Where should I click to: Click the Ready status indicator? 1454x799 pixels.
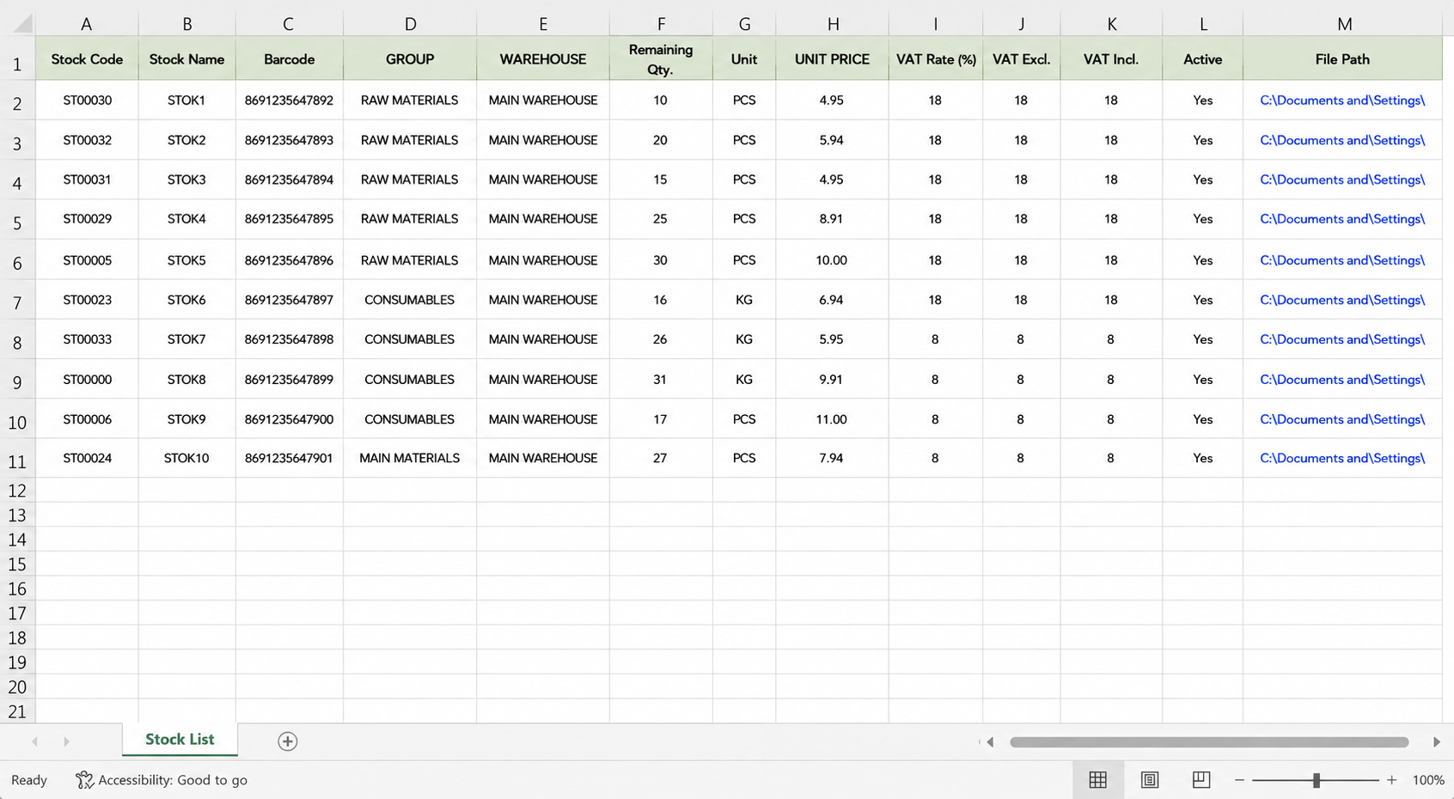(29, 780)
